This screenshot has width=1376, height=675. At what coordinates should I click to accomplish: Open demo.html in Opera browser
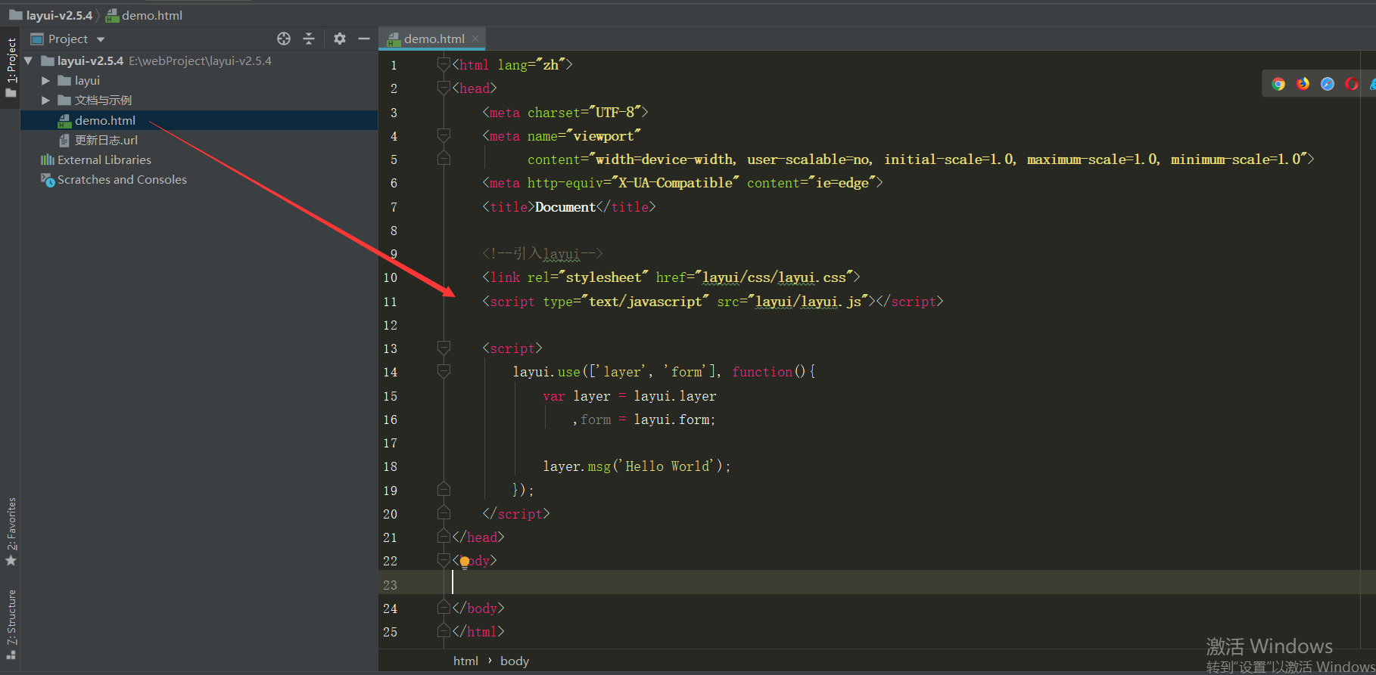coord(1352,84)
